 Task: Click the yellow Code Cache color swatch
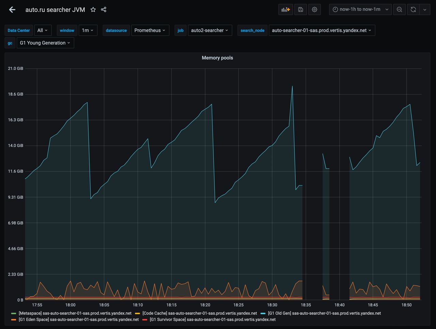pos(138,313)
